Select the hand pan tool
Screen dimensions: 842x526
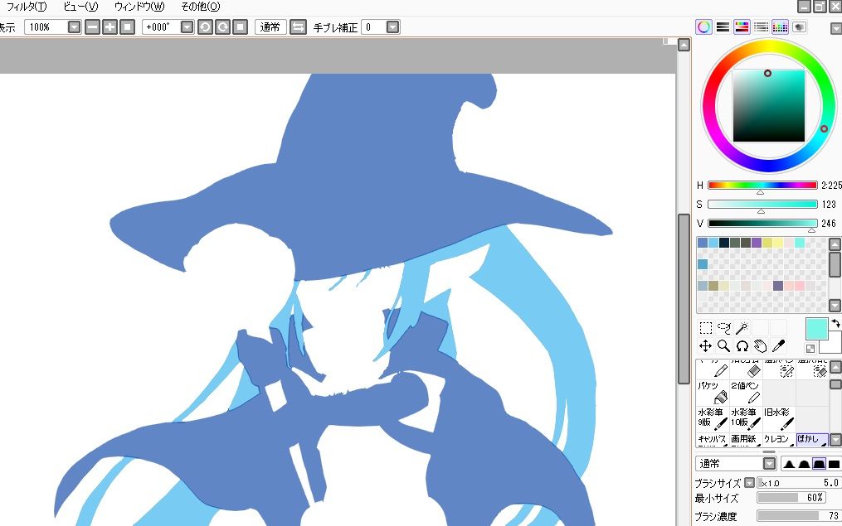pos(761,346)
